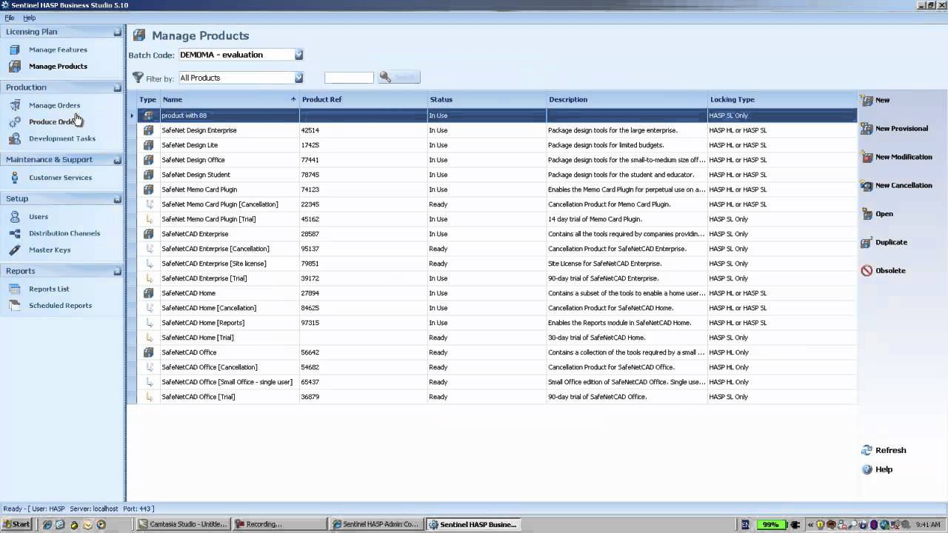Image resolution: width=948 pixels, height=533 pixels.
Task: Click the New Provisional label
Action: click(x=901, y=129)
